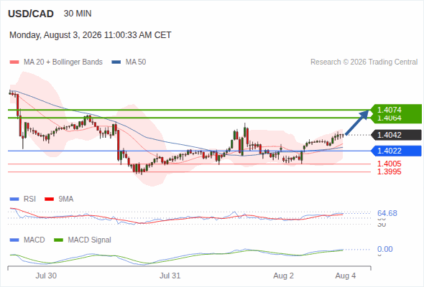Image resolution: width=424 pixels, height=287 pixels.
Task: Click the RSI blue legend swatch
Action: click(x=14, y=199)
